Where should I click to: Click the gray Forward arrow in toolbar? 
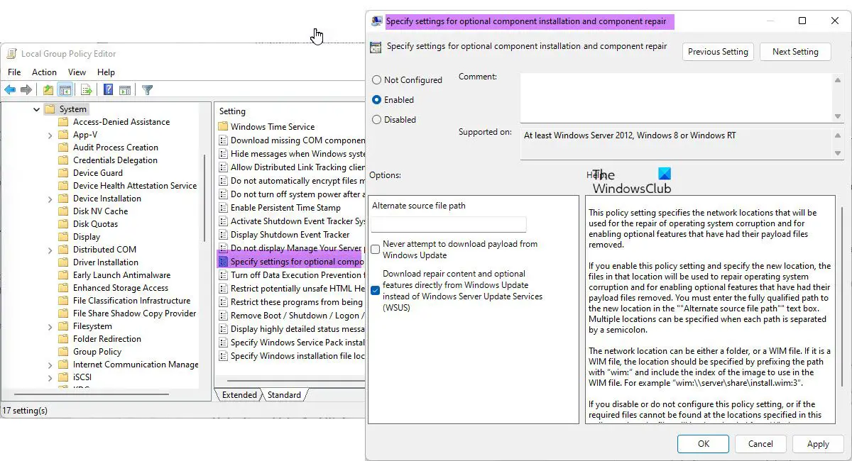(26, 90)
